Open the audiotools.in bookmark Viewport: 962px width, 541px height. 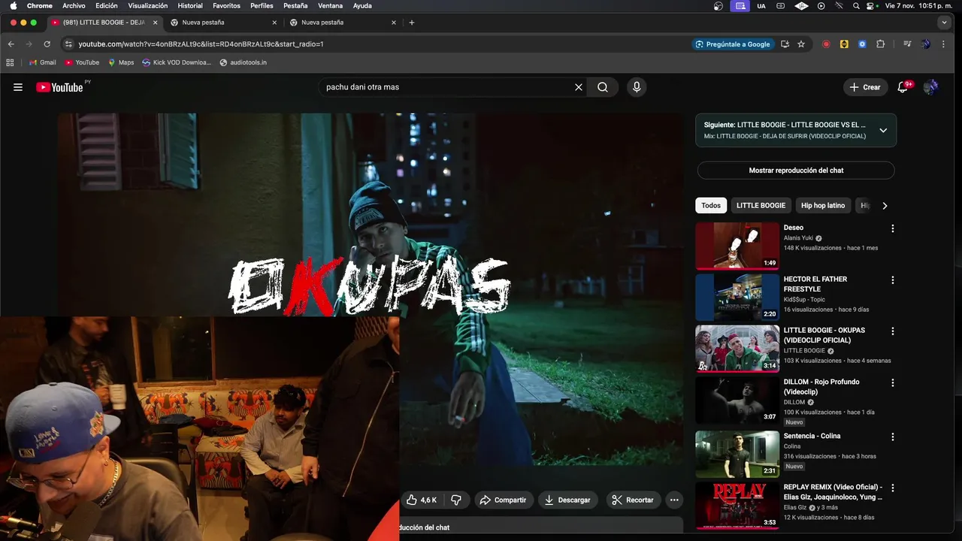[243, 62]
